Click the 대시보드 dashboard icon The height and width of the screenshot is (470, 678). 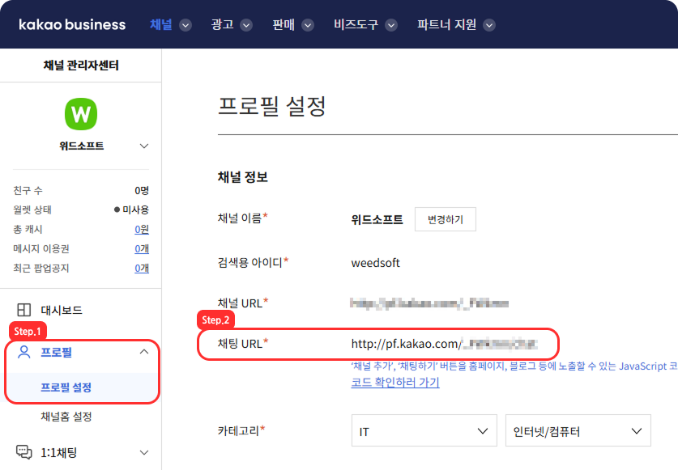point(23,310)
